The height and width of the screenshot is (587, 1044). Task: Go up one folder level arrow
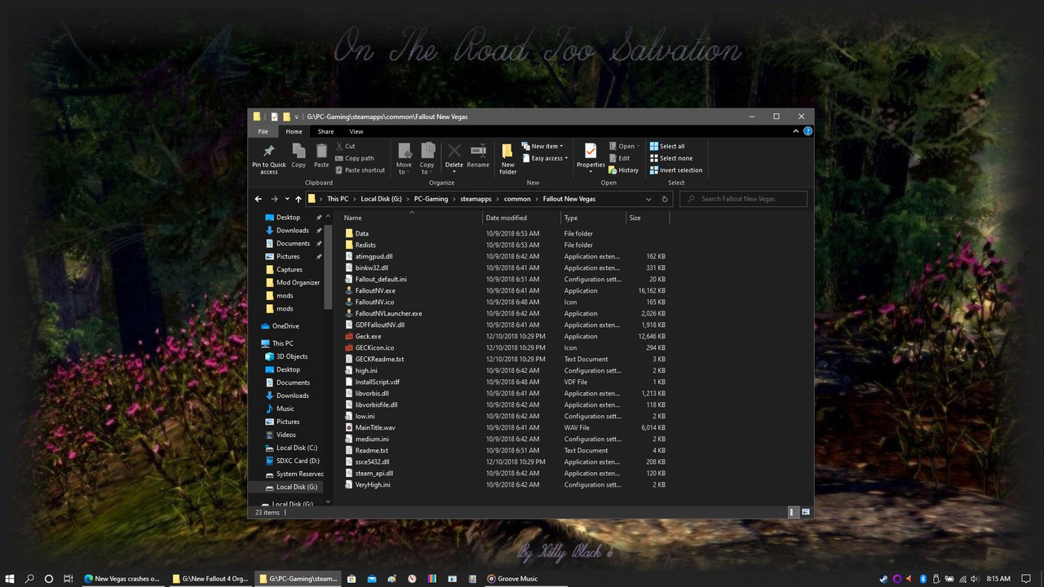[299, 199]
